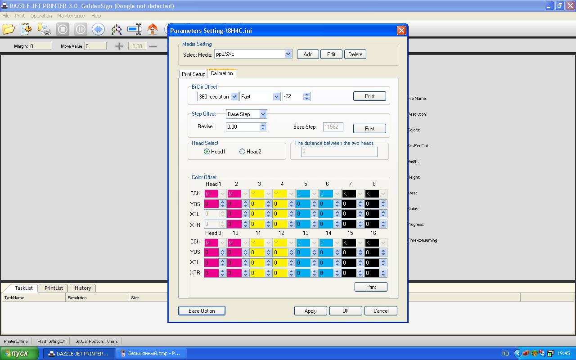Click the width measure toolbar icon
The width and height of the screenshot is (576, 360).
point(135,29)
